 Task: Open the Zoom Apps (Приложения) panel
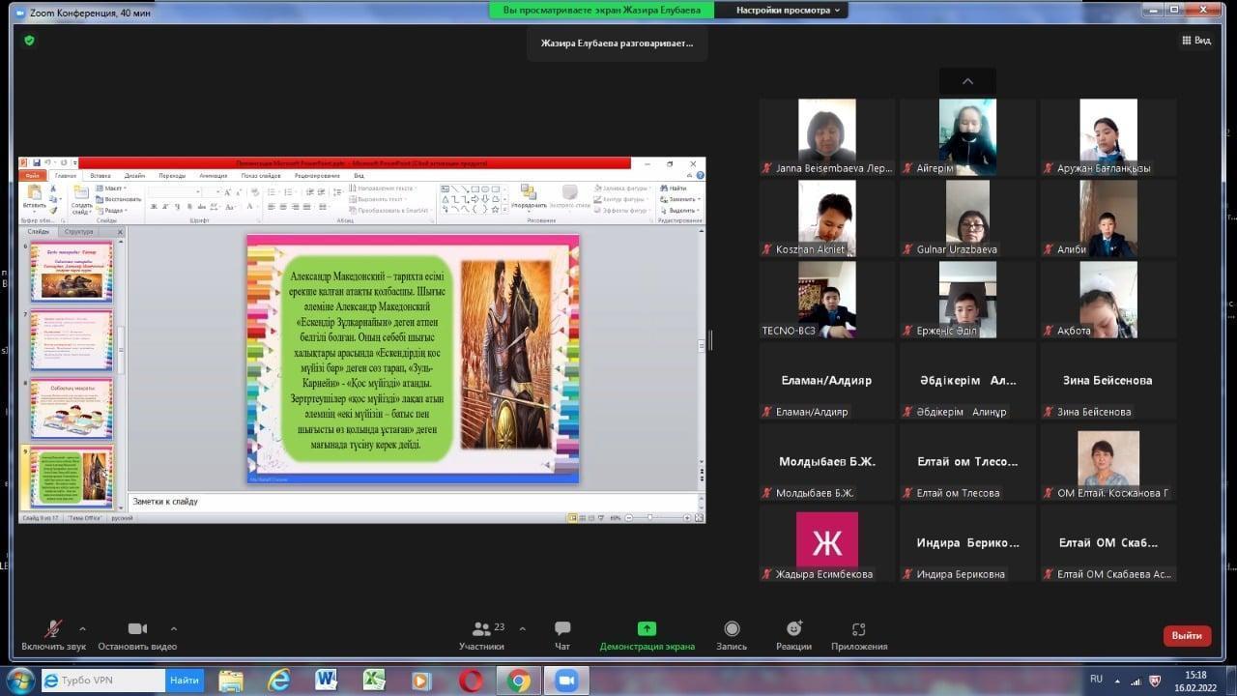coord(858,635)
